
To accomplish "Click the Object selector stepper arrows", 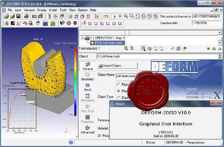I will pos(220,57).
